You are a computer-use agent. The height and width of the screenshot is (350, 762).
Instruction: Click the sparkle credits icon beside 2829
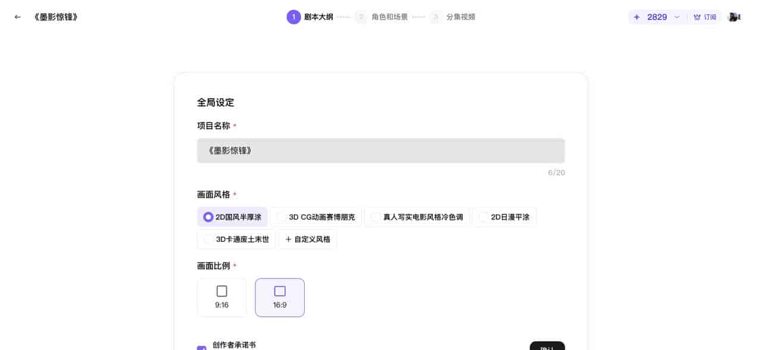[x=637, y=17]
